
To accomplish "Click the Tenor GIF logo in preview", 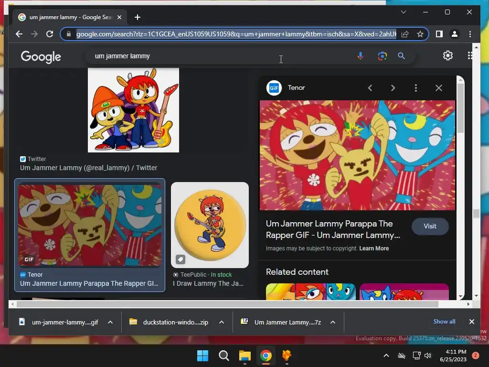I will pos(274,88).
